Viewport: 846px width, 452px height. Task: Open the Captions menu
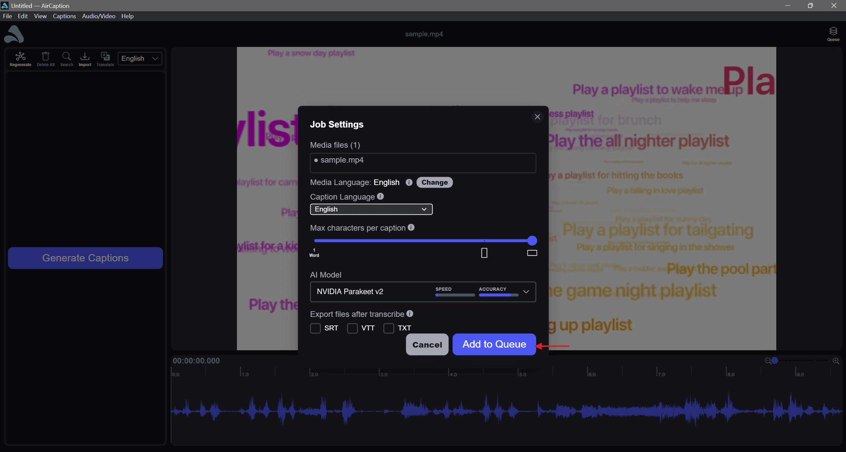tap(64, 16)
